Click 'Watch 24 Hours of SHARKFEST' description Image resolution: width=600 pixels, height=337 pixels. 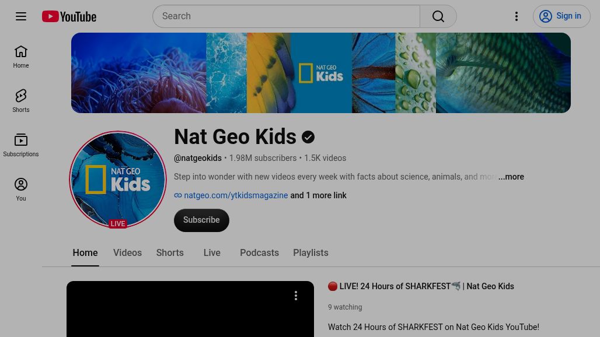434,327
